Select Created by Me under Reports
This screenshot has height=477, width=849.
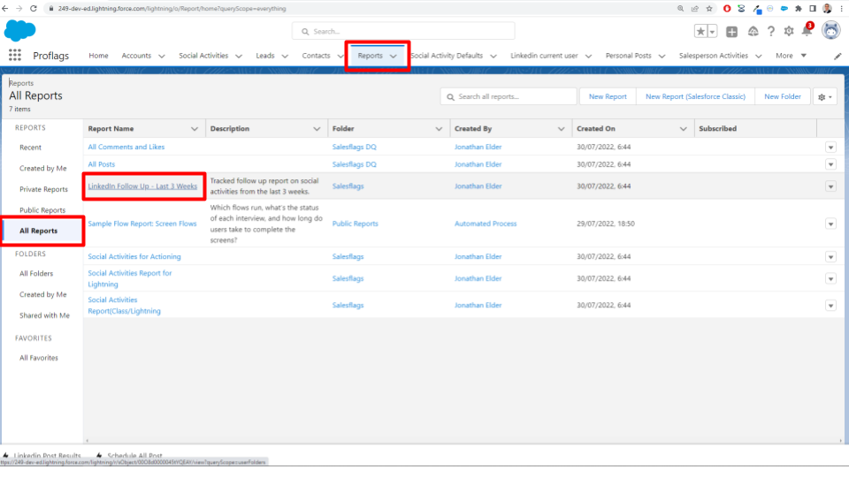(43, 169)
